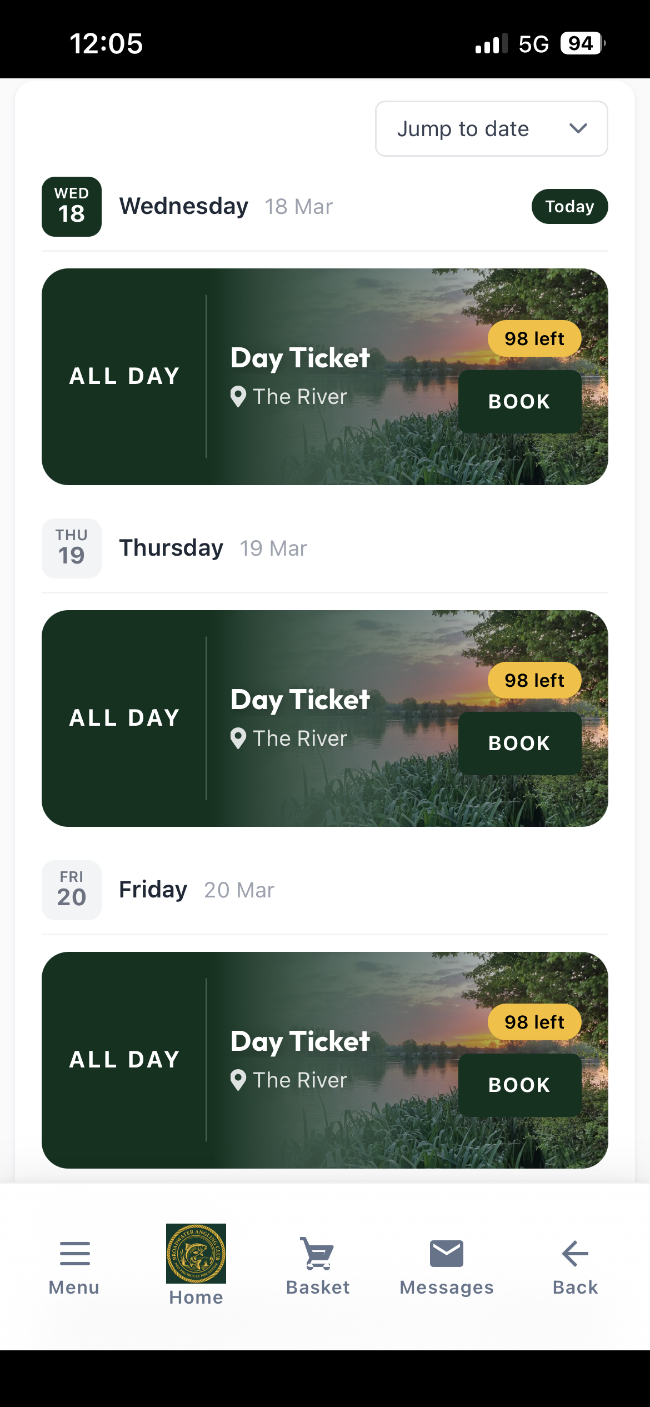Select the FRI 20 date tile
Image resolution: width=650 pixels, height=1407 pixels.
(x=72, y=890)
